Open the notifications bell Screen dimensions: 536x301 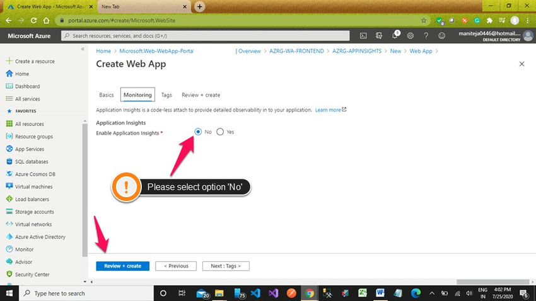point(395,35)
